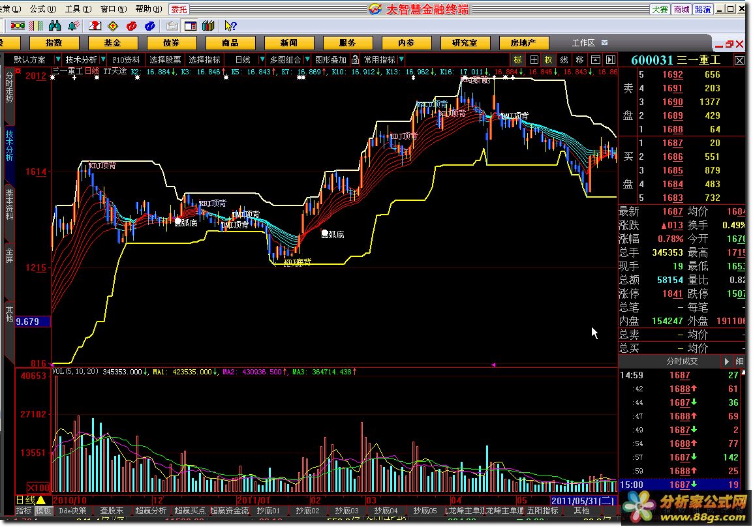Click the window layout panel icon
753x527 pixels.
[190, 25]
